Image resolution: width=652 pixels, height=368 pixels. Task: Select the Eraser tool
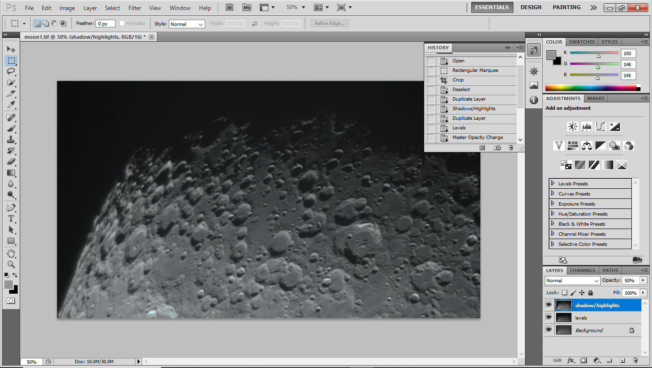(x=11, y=161)
